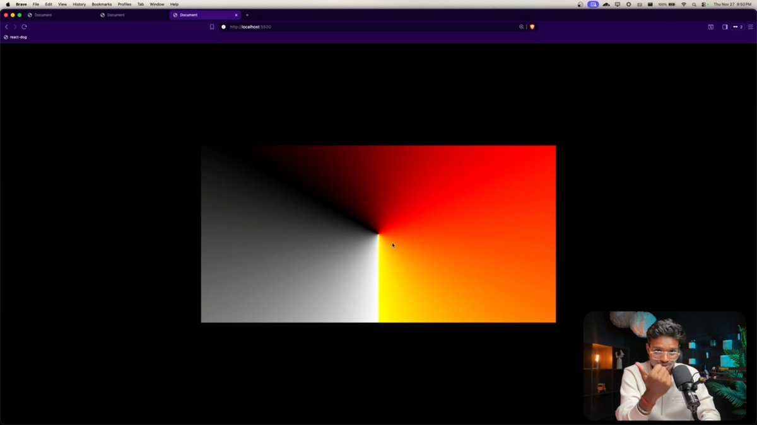This screenshot has width=757, height=425.
Task: Open macOS Control Center
Action: [x=705, y=4]
